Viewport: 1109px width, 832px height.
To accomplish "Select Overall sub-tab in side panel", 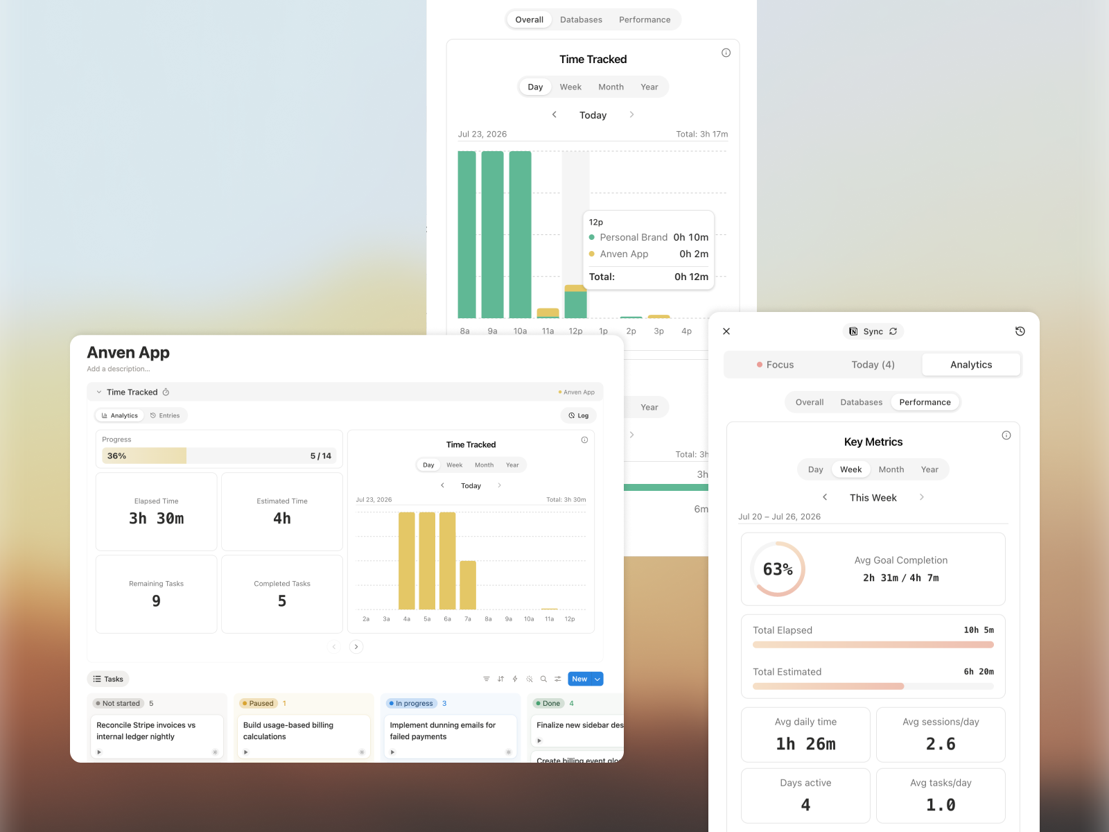I will pos(810,402).
